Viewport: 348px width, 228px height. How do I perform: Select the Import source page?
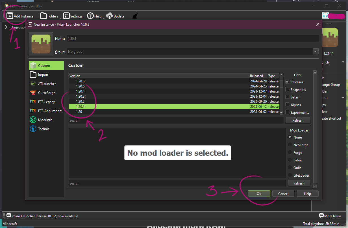(46, 74)
